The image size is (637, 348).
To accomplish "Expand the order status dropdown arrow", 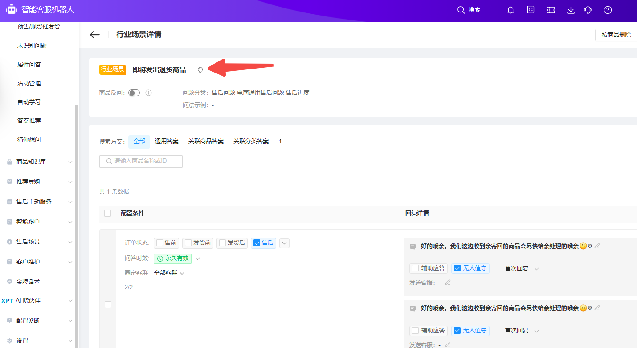I will [284, 243].
